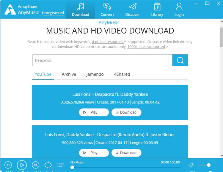Switch to the Jamendo tab
The width and height of the screenshot is (223, 172).
(x=95, y=74)
